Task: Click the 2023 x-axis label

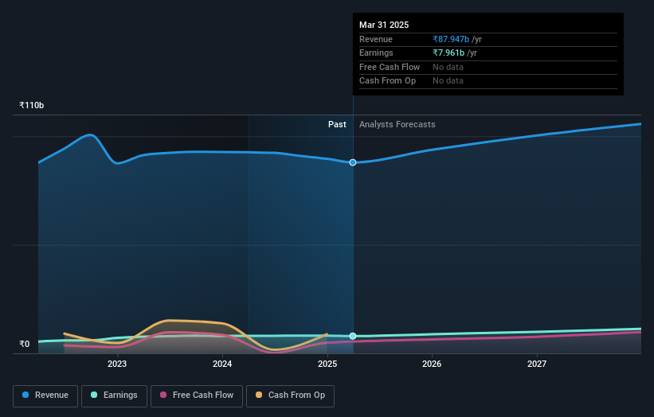Action: pyautogui.click(x=117, y=364)
